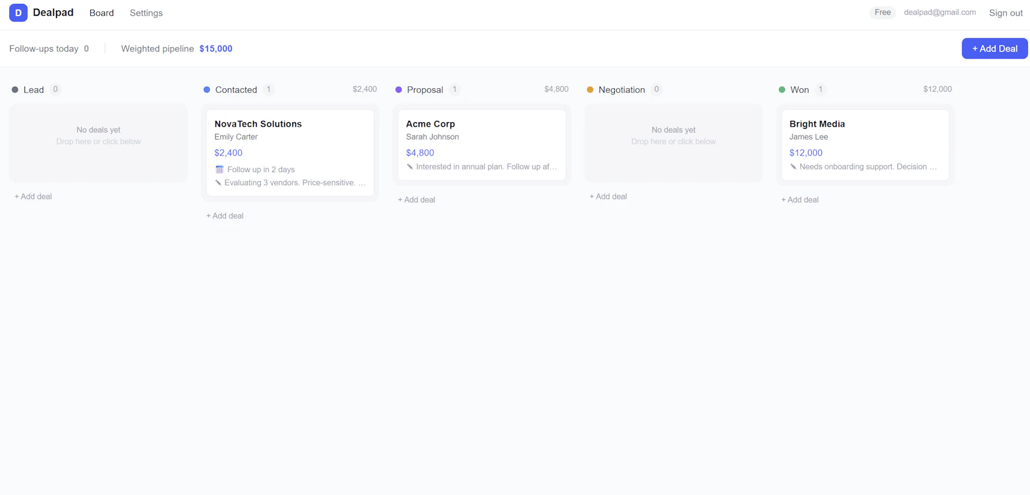
Task: Click the orange Negotiation status dot
Action: 590,90
